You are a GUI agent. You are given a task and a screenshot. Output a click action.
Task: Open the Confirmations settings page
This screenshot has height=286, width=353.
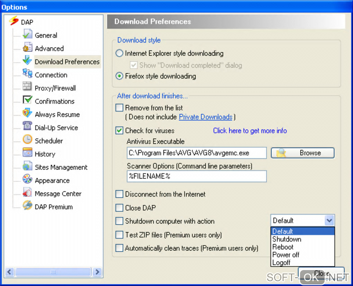[54, 101]
